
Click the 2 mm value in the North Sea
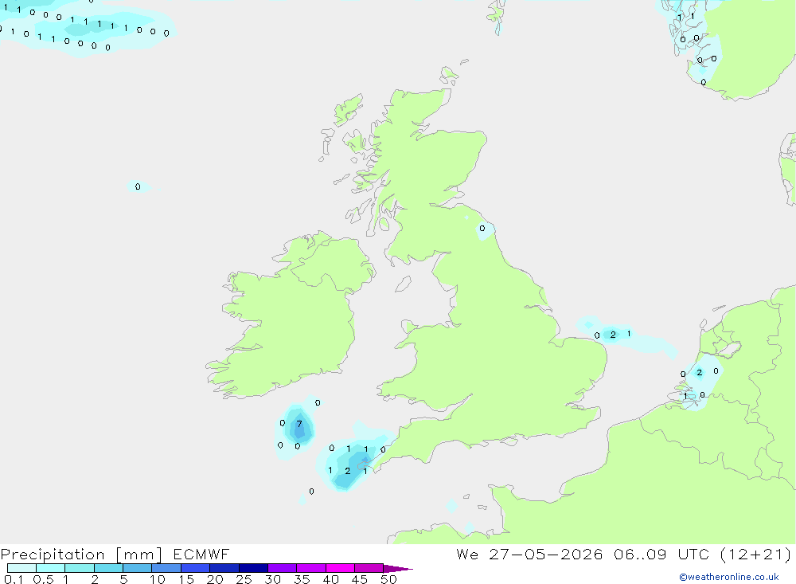[613, 335]
